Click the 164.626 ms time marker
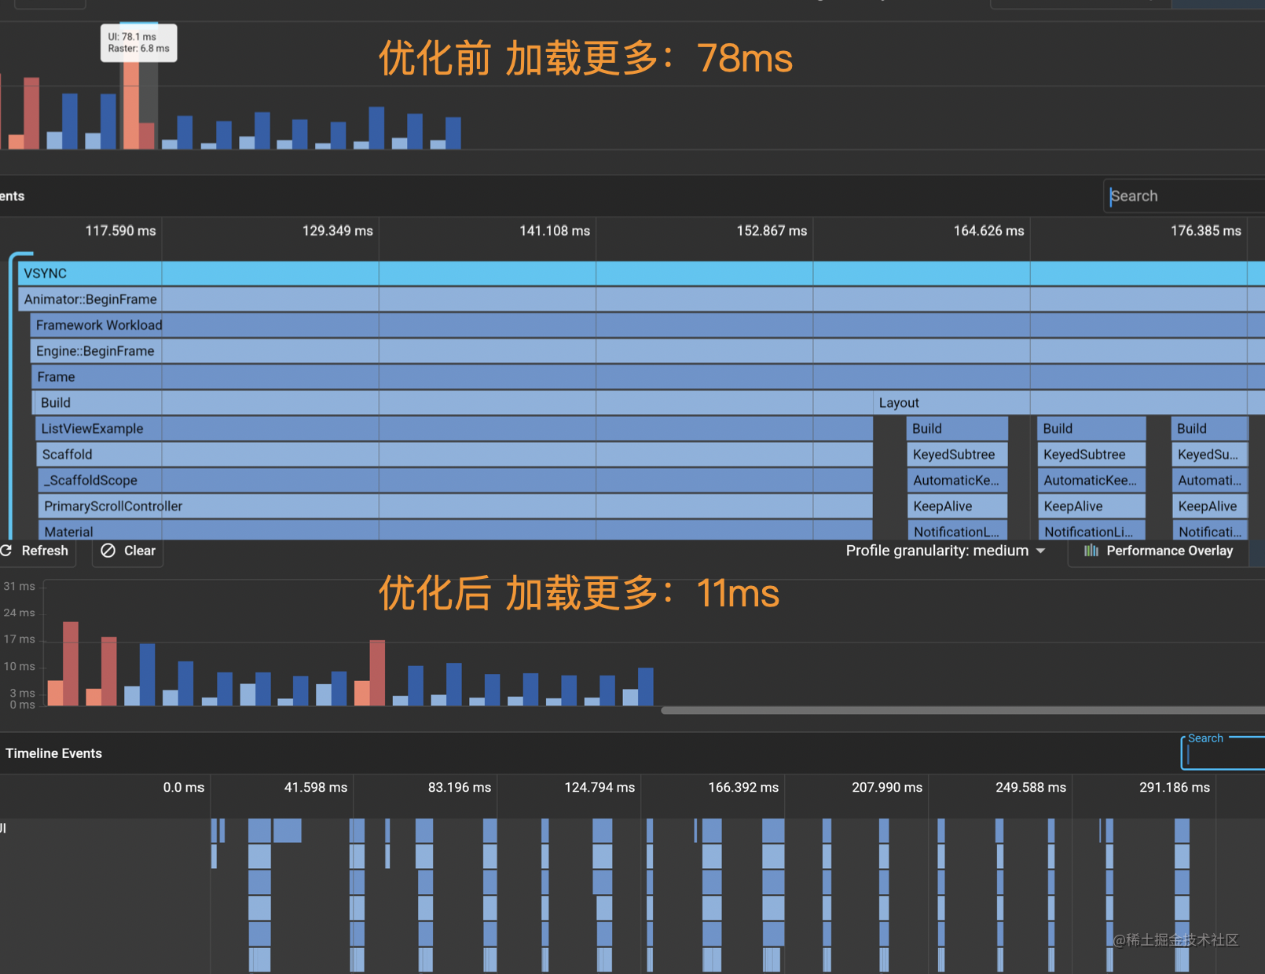The height and width of the screenshot is (974, 1265). 988,231
